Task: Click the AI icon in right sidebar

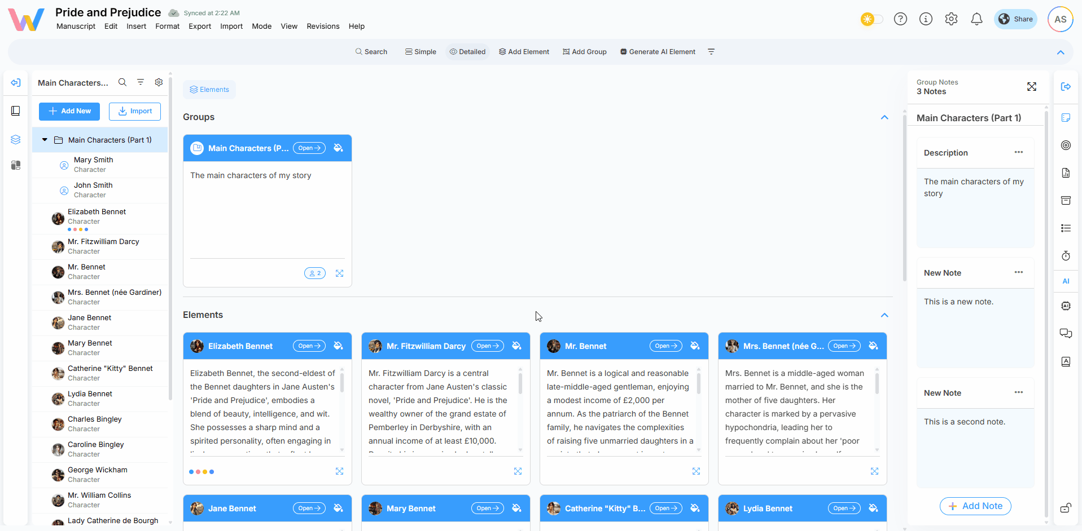Action: [1066, 281]
